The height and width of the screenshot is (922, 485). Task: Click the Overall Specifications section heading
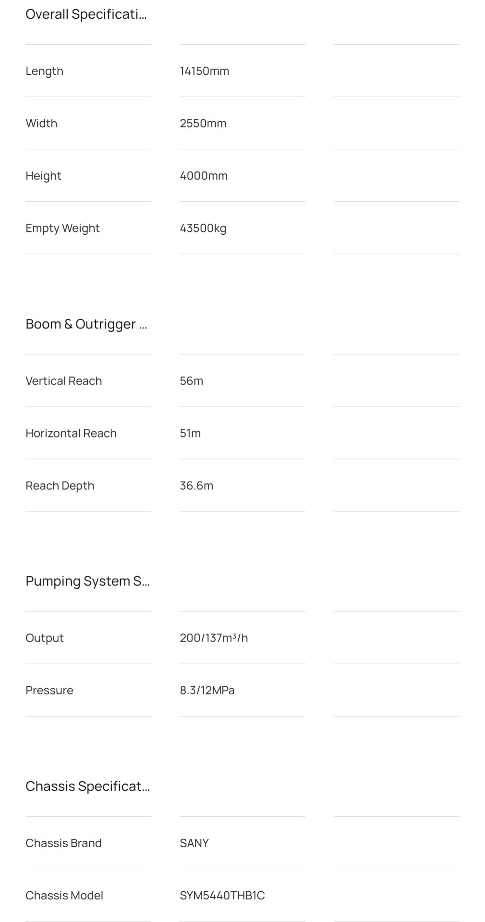pos(86,14)
